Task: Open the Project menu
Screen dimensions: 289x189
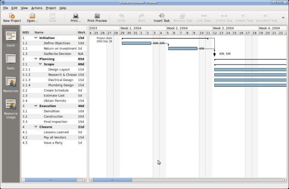Action: point(51,8)
